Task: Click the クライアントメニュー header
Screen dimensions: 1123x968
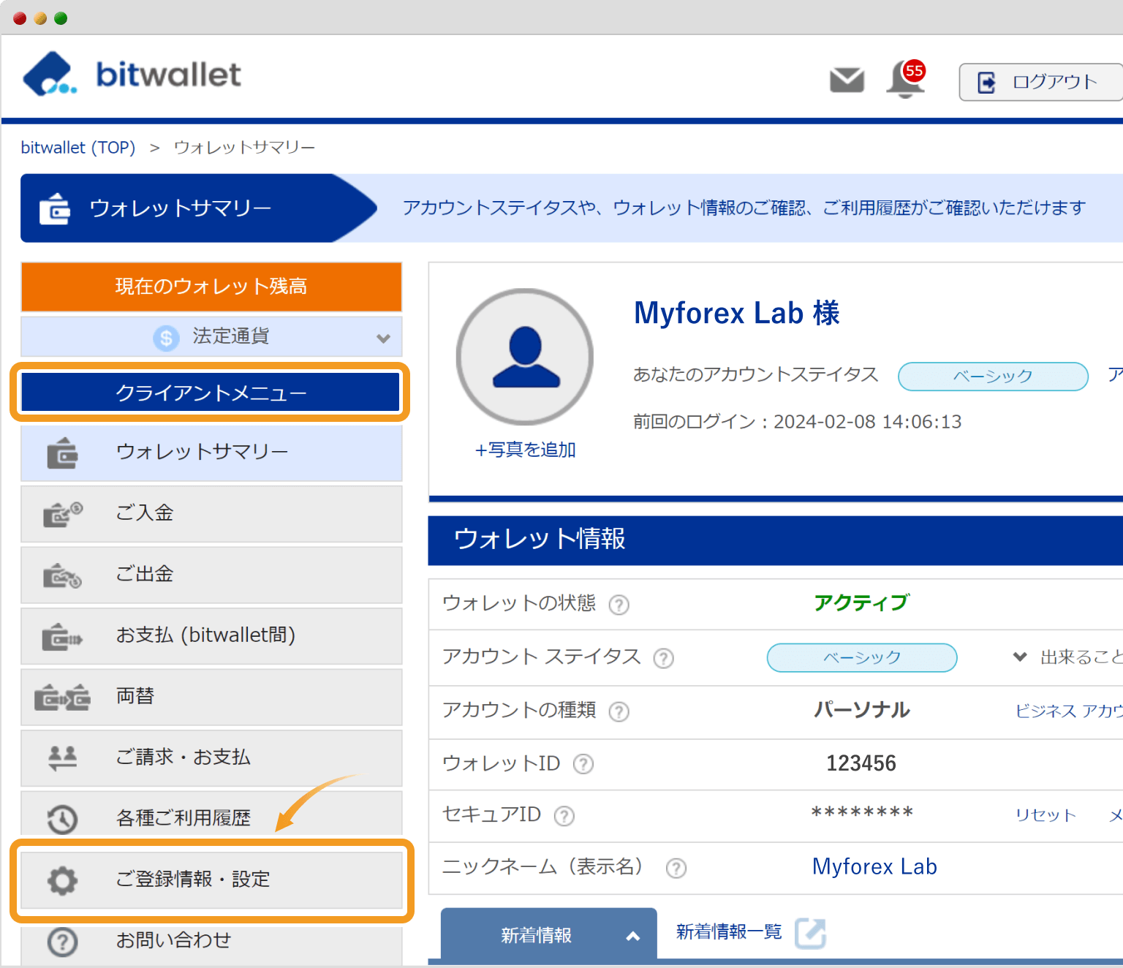Action: [x=211, y=393]
